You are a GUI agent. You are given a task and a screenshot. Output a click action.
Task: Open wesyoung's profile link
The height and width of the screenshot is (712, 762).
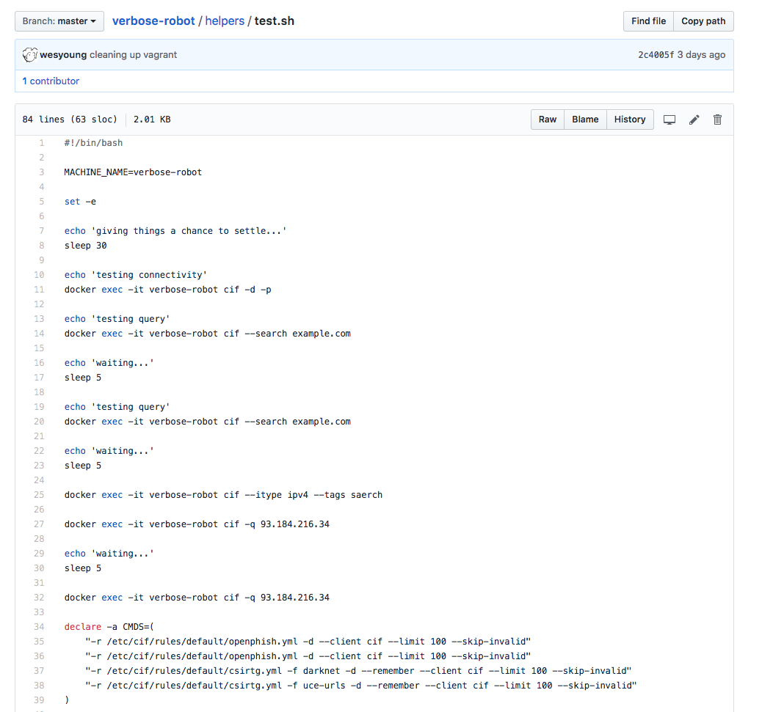coord(63,55)
